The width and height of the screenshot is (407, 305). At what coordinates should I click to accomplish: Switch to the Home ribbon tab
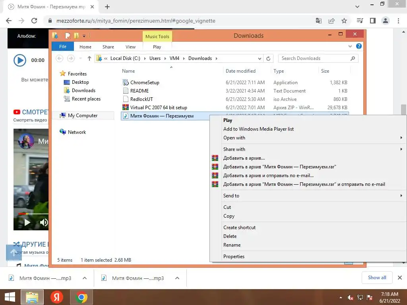click(x=85, y=47)
